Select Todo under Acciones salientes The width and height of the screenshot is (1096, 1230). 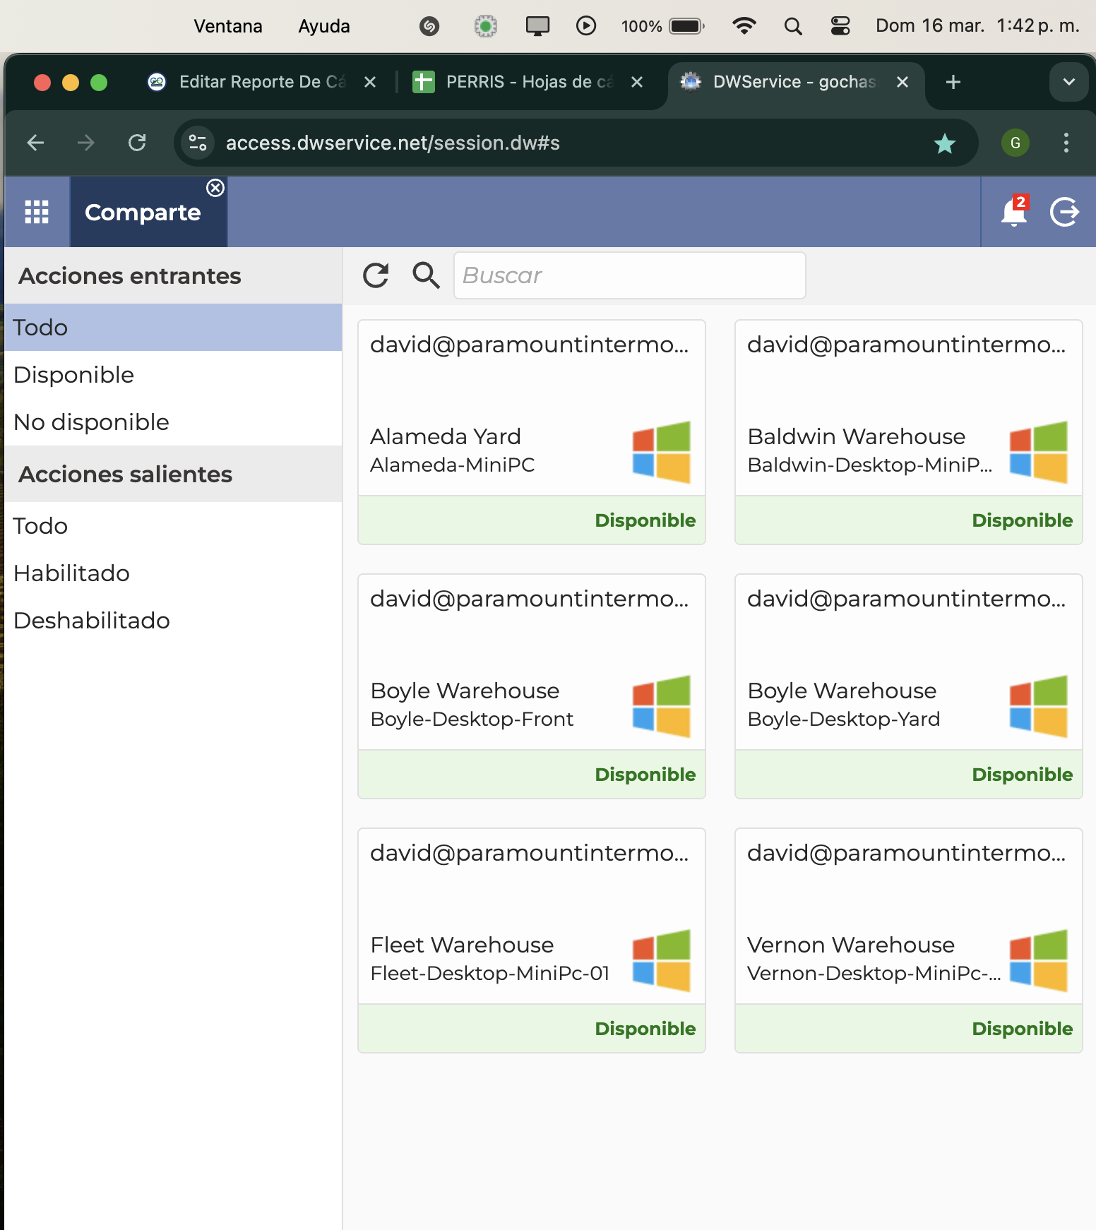(173, 526)
